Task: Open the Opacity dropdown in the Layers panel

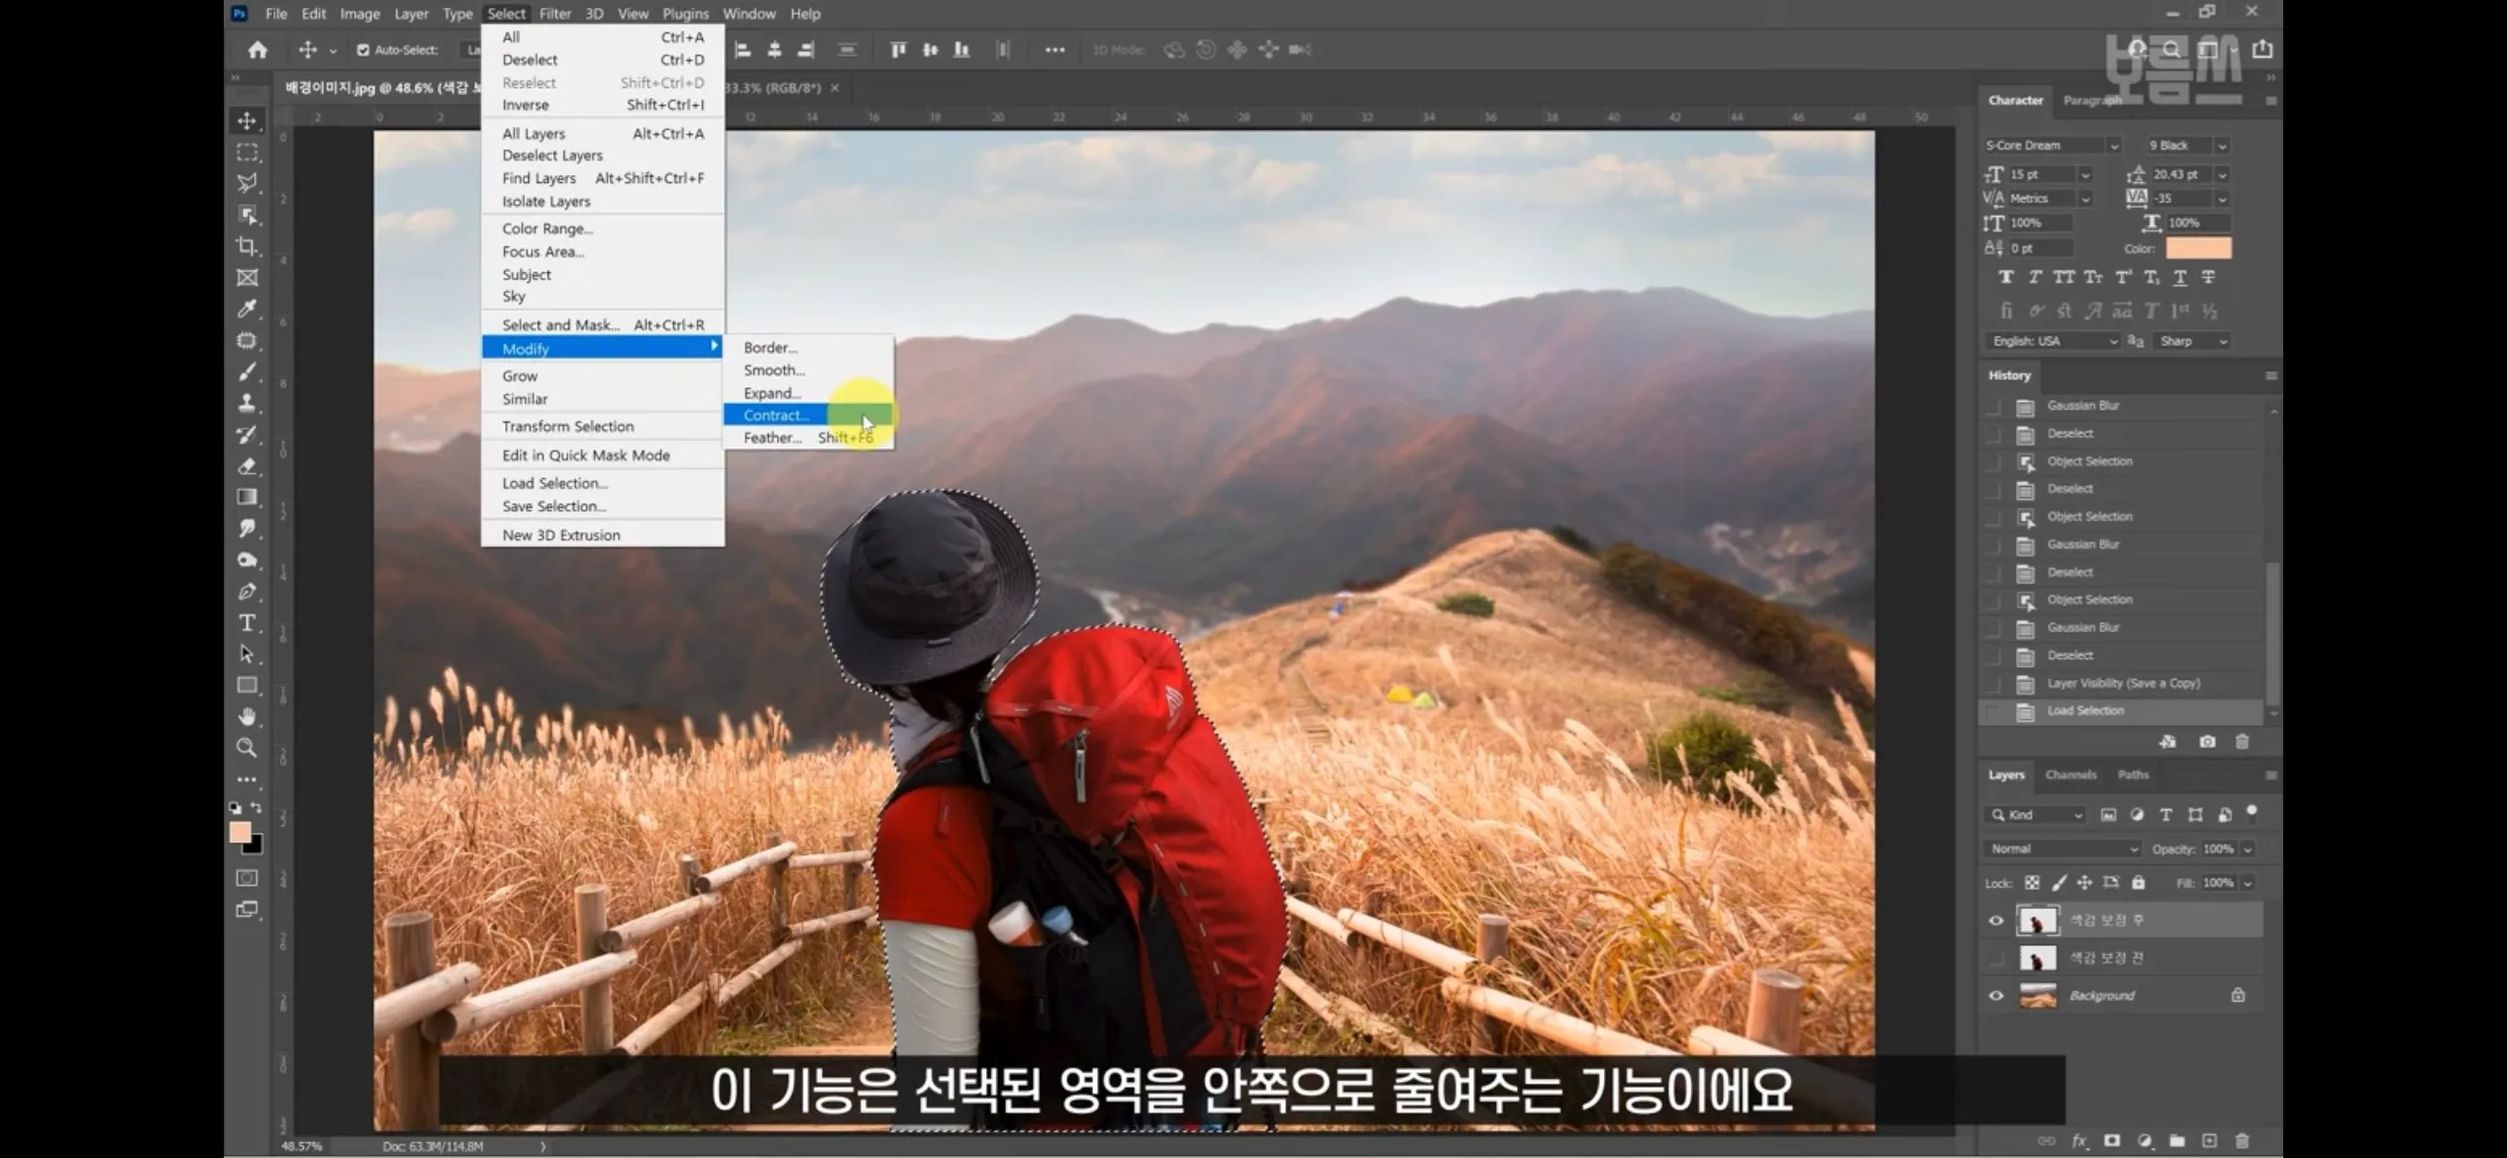Action: (2250, 848)
